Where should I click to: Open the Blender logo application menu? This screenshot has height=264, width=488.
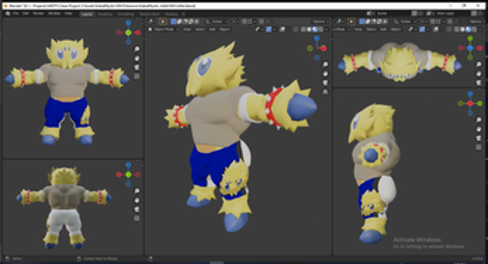click(x=8, y=14)
